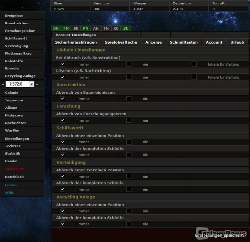Go to next planet with » arrow
Screen dimensions: 250x242
click(x=37, y=84)
